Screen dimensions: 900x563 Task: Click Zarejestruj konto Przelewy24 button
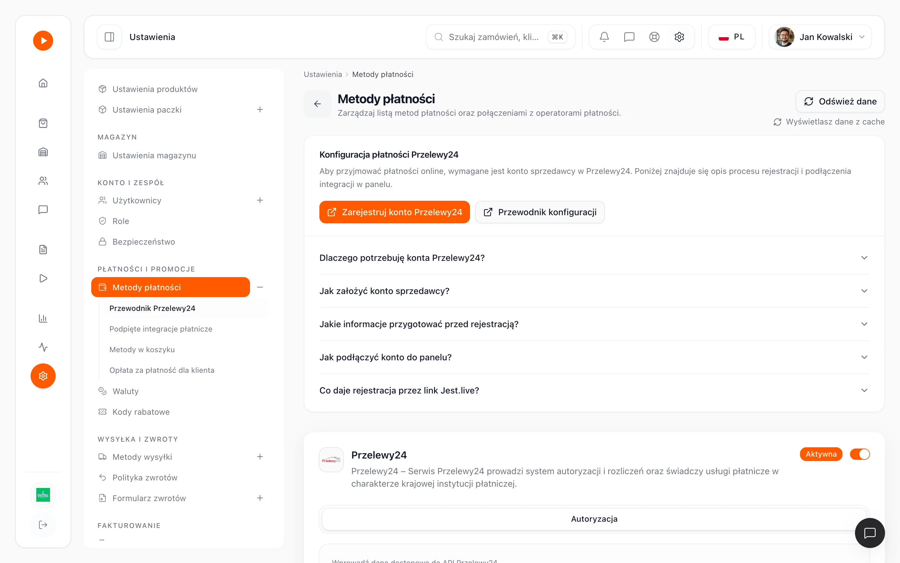click(395, 212)
